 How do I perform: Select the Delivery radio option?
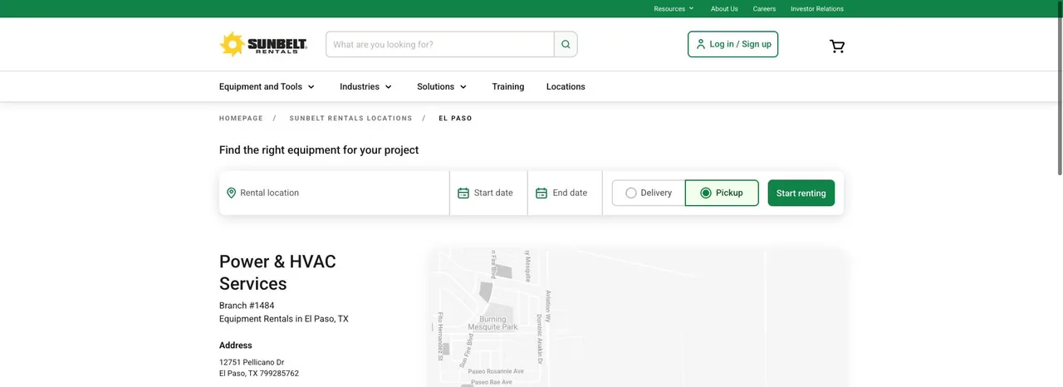click(649, 193)
